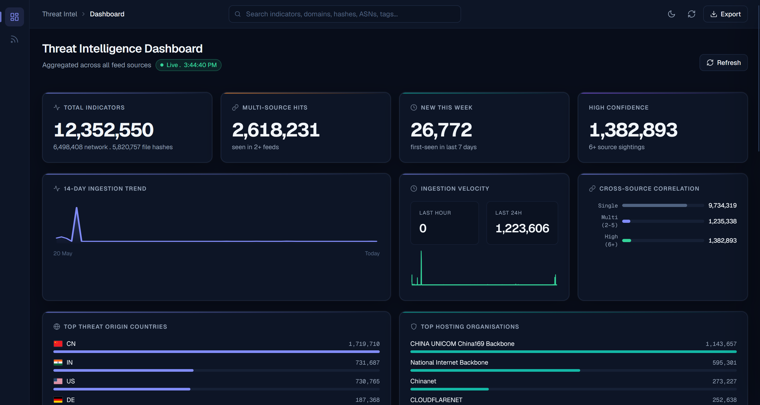The width and height of the screenshot is (760, 405).
Task: Select National Internet Backbone text
Action: (x=449, y=362)
